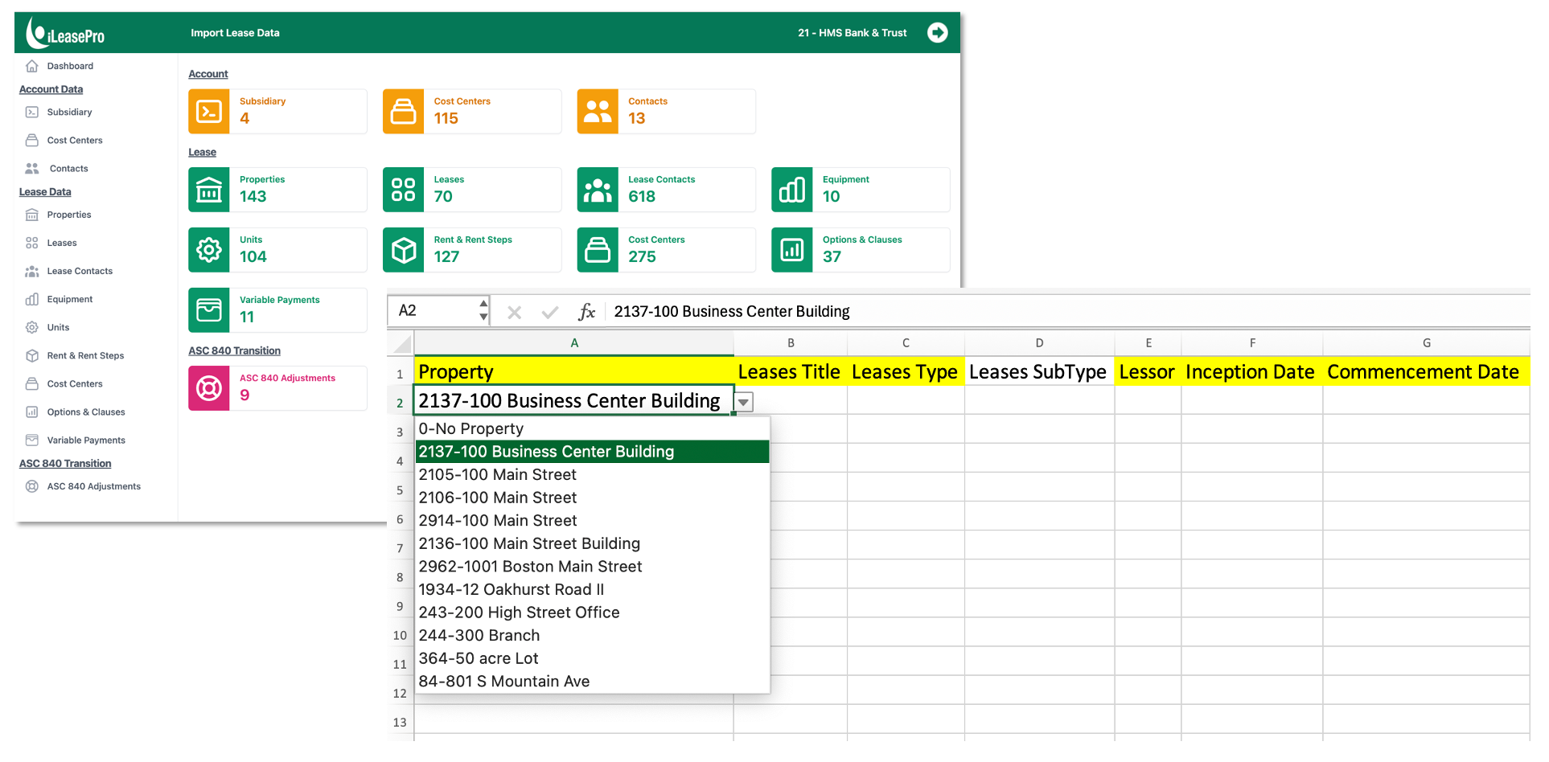Click the formula bar text field

tap(1068, 311)
